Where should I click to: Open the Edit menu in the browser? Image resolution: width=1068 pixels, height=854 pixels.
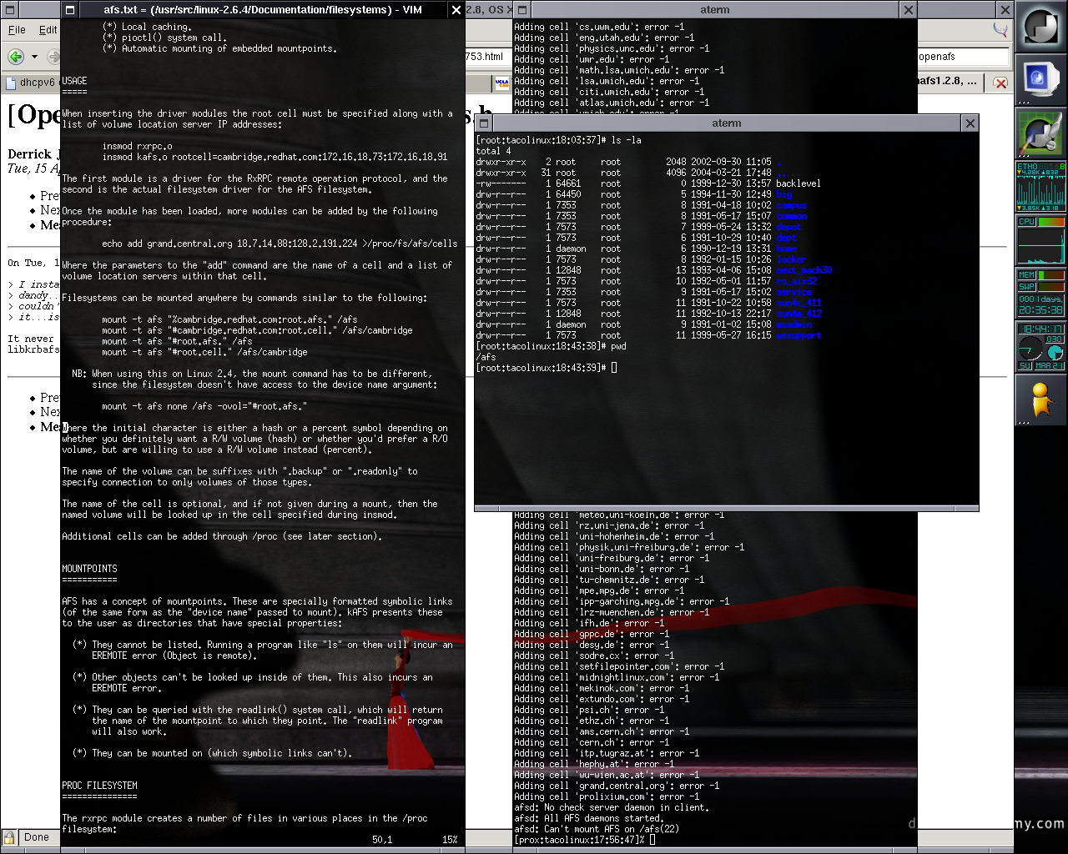pos(48,29)
